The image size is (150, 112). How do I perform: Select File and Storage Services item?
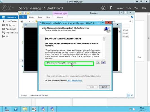pyautogui.click(x=10, y=33)
